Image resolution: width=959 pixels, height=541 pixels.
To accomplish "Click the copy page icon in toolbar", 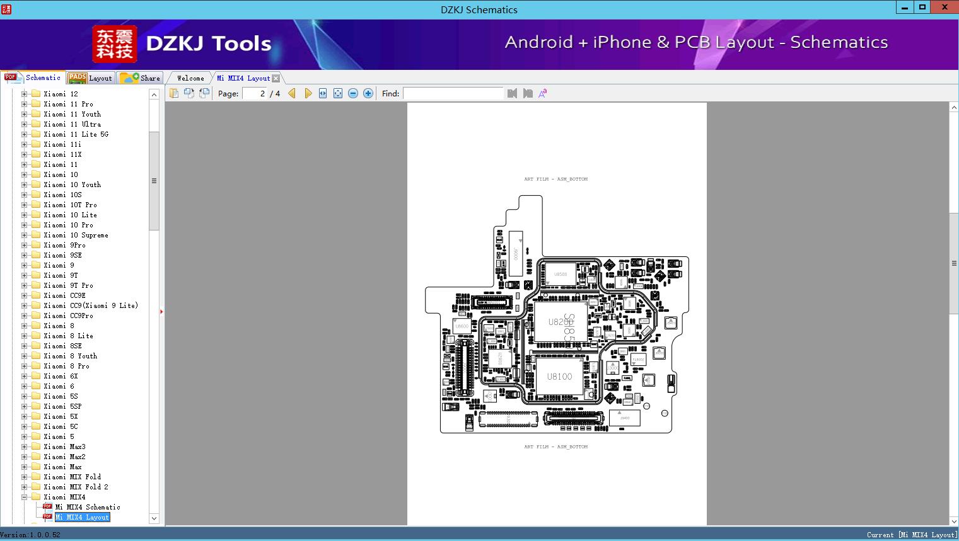I will point(174,93).
